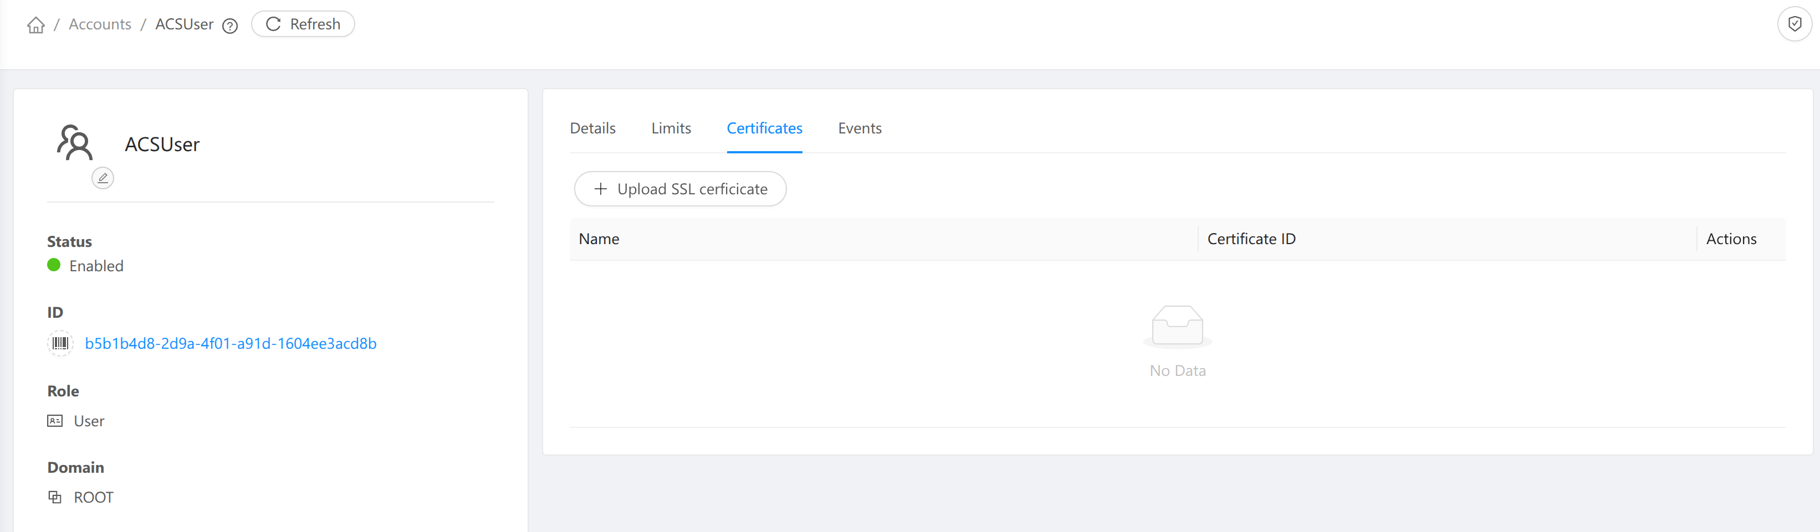Click the account ID link b5b1b4d8-2d9a-4f01
Image resolution: width=1820 pixels, height=532 pixels.
click(x=231, y=343)
